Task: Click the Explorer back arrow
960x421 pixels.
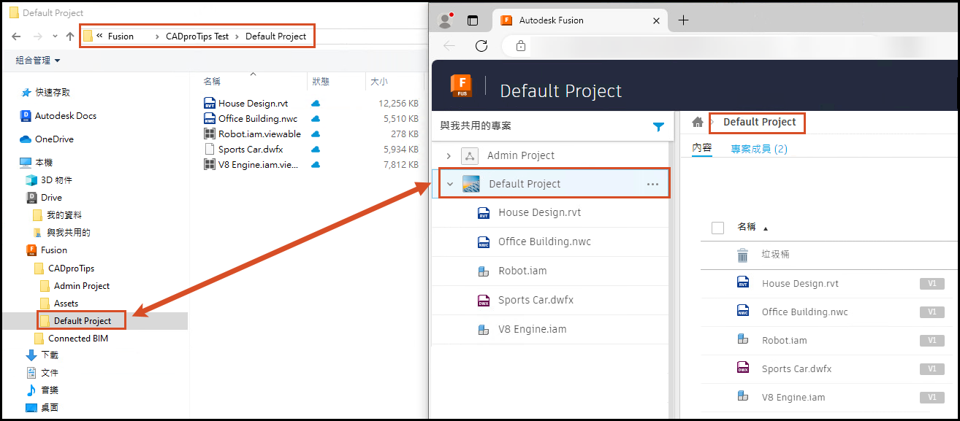Action: (x=16, y=36)
